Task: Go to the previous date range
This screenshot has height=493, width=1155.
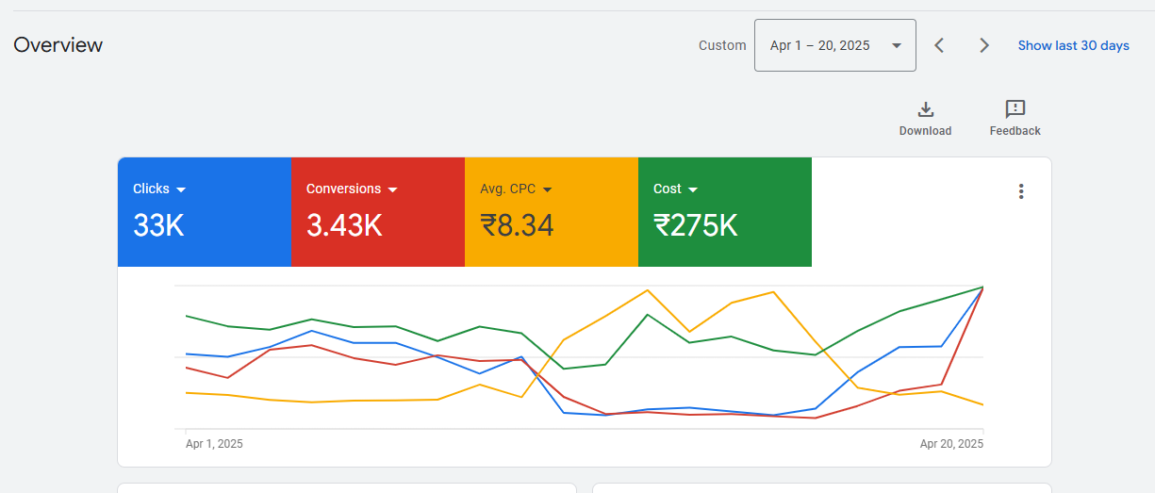Action: 939,45
